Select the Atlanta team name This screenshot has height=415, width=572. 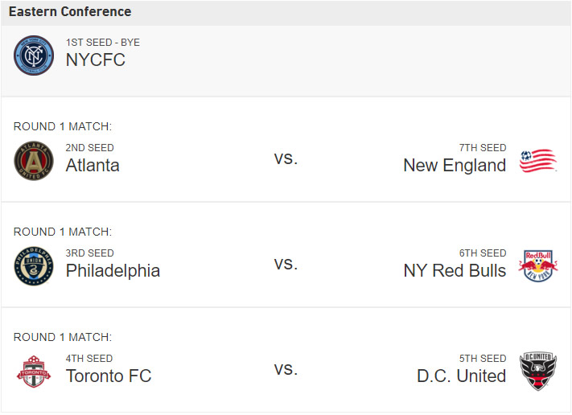click(x=93, y=166)
